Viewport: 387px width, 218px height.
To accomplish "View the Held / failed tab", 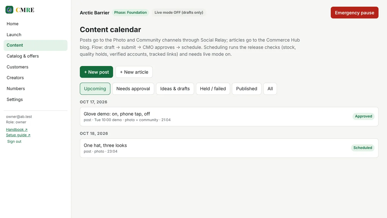I will click(213, 89).
